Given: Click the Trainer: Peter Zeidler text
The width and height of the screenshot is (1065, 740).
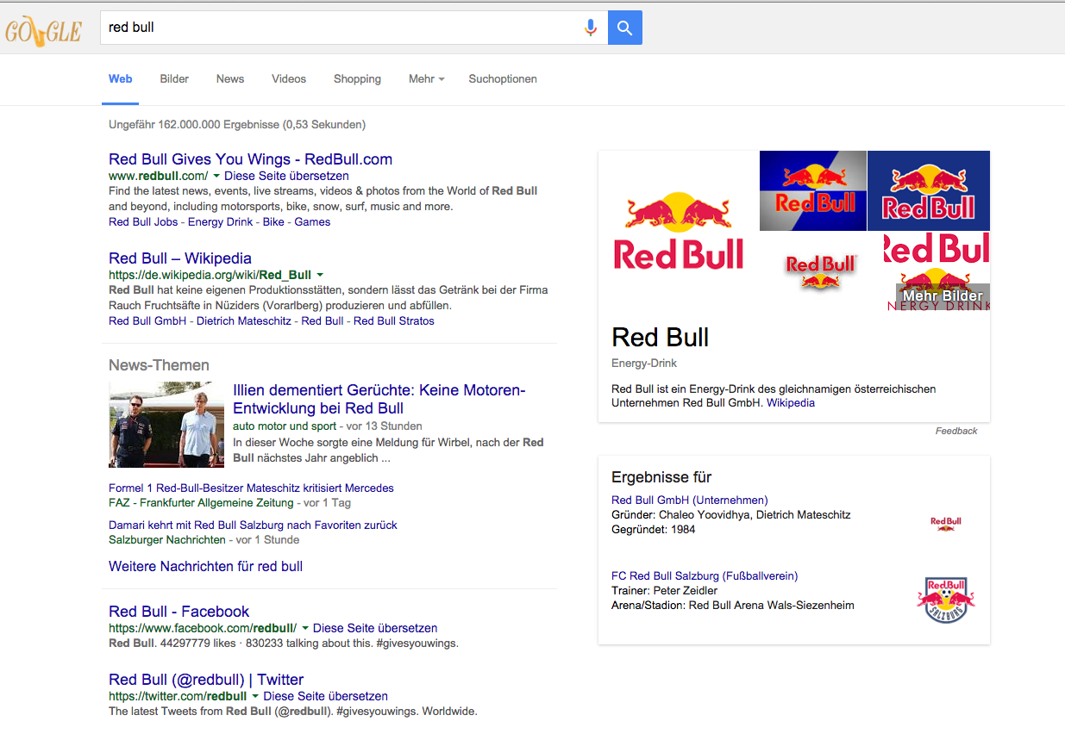Looking at the screenshot, I should point(664,591).
